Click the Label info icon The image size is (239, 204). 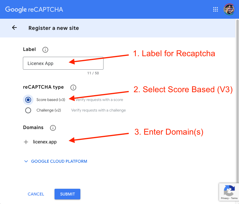(x=45, y=49)
